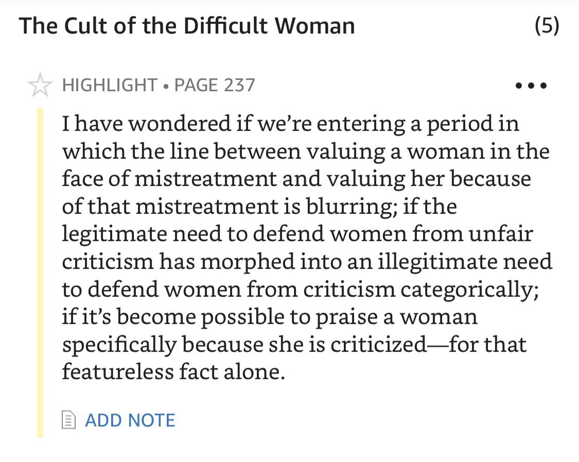Jump to PAGE 237 in the book

[215, 85]
